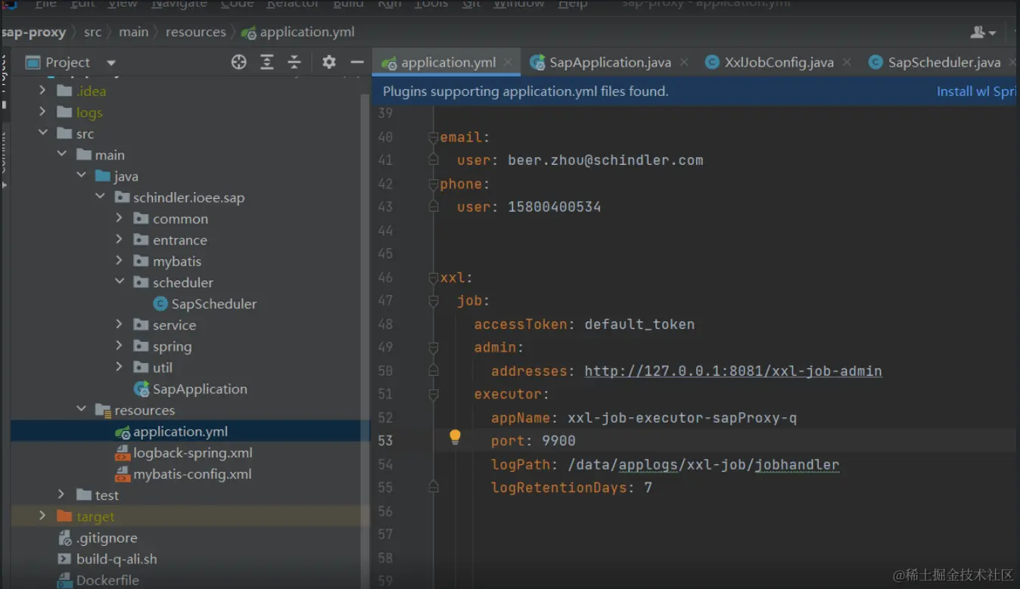Click the SapApplication icon in the project tree

click(x=141, y=389)
